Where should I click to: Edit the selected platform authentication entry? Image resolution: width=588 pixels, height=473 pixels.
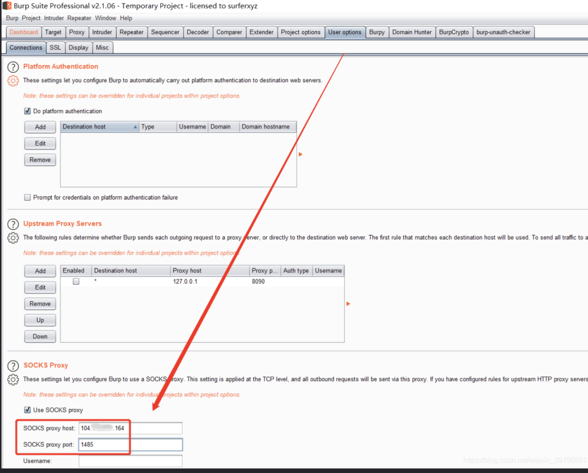(40, 144)
